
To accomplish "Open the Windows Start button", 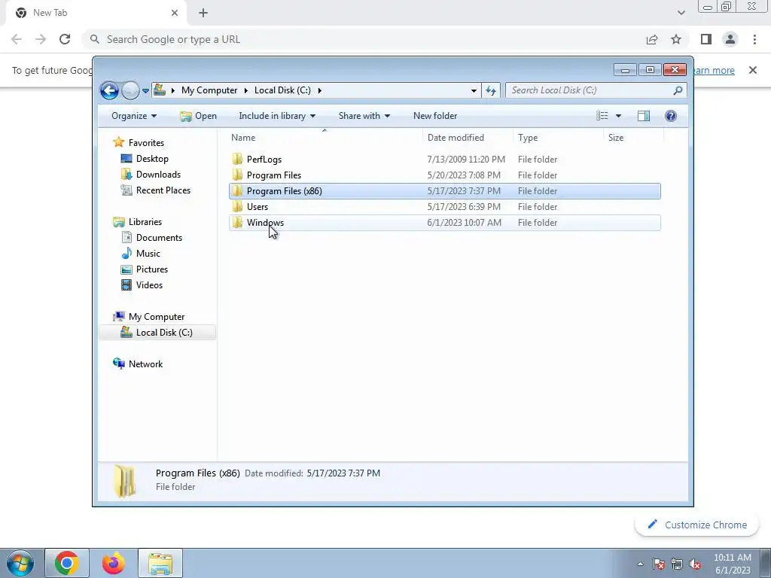I will tap(20, 563).
